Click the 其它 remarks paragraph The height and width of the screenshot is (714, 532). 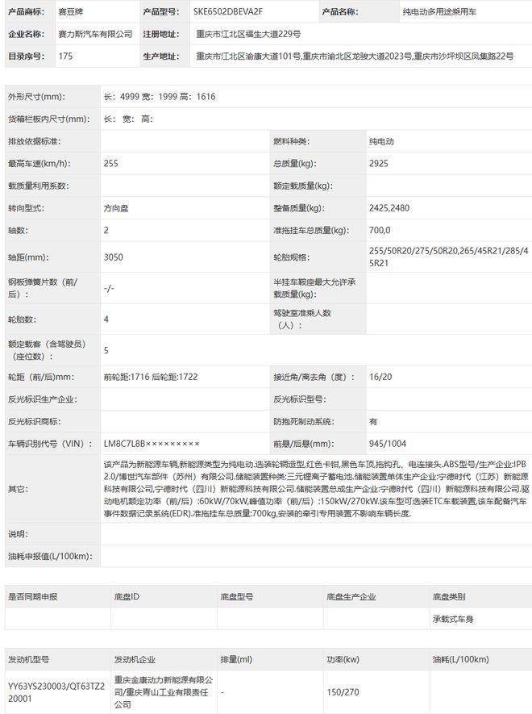click(x=316, y=489)
